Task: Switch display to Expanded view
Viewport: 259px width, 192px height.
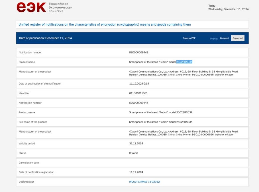Action: tap(238, 38)
